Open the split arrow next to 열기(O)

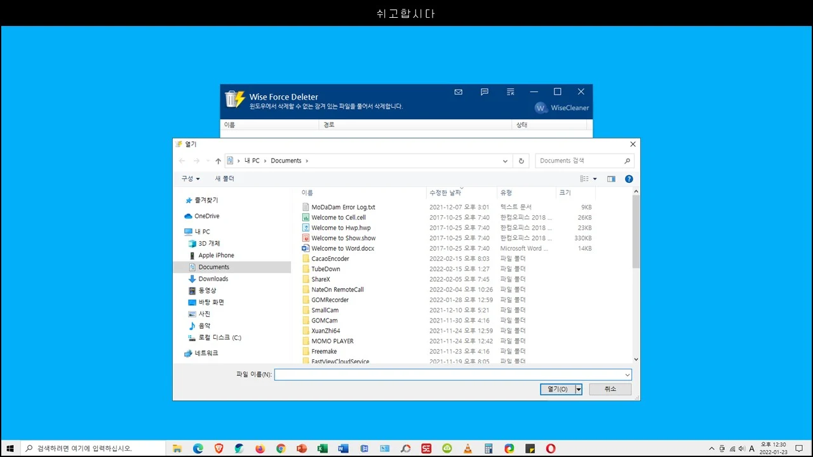click(579, 389)
